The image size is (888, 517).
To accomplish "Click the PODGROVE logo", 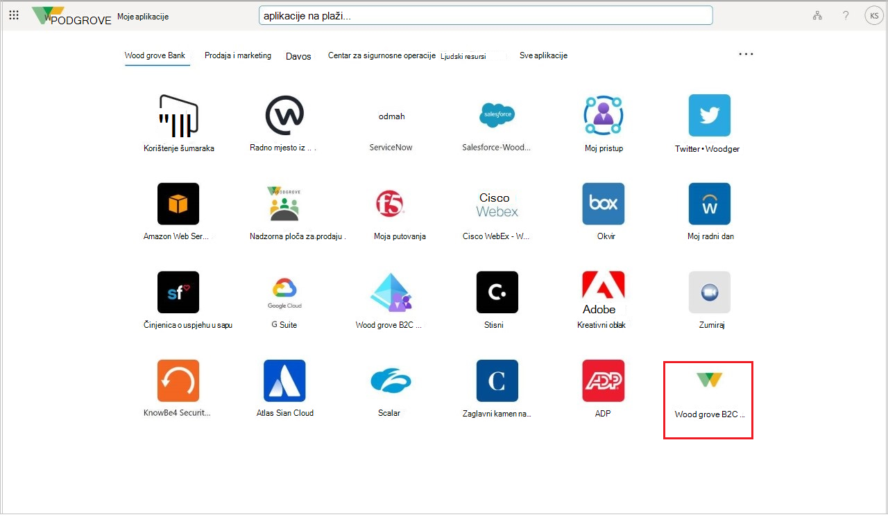I will click(71, 16).
